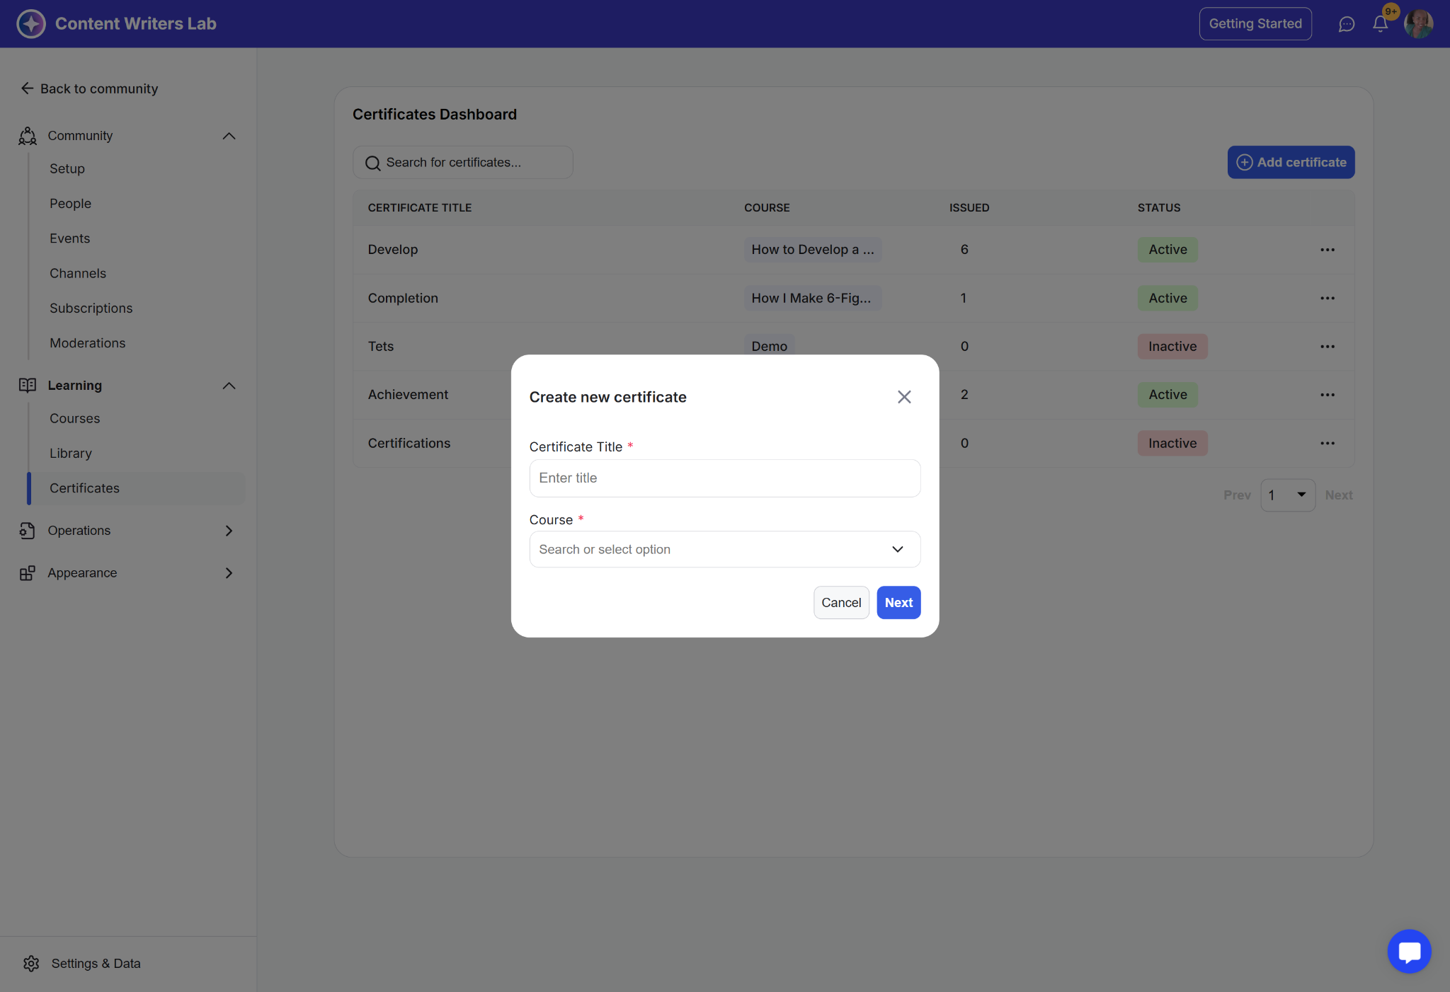The height and width of the screenshot is (992, 1450).
Task: Open three-dot menu for Develop certificate
Action: [x=1327, y=250]
